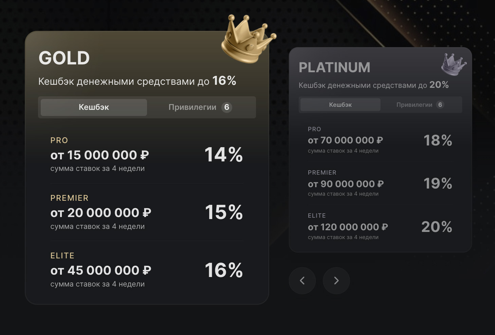495x335 pixels.
Task: Click the 6 badge in GOLD privileges tab
Action: click(227, 107)
